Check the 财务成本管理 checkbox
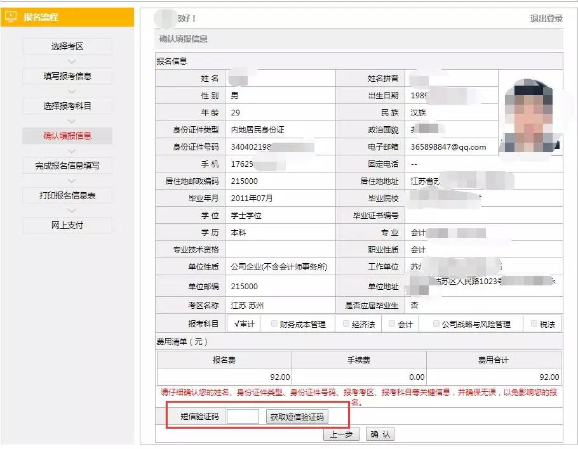This screenshot has height=449, width=578. 275,323
